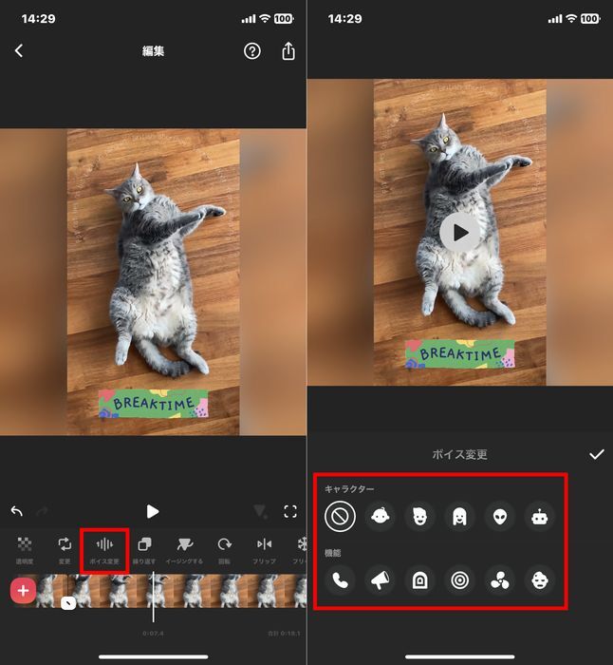
Task: Expand preview to fullscreen
Action: (x=290, y=511)
